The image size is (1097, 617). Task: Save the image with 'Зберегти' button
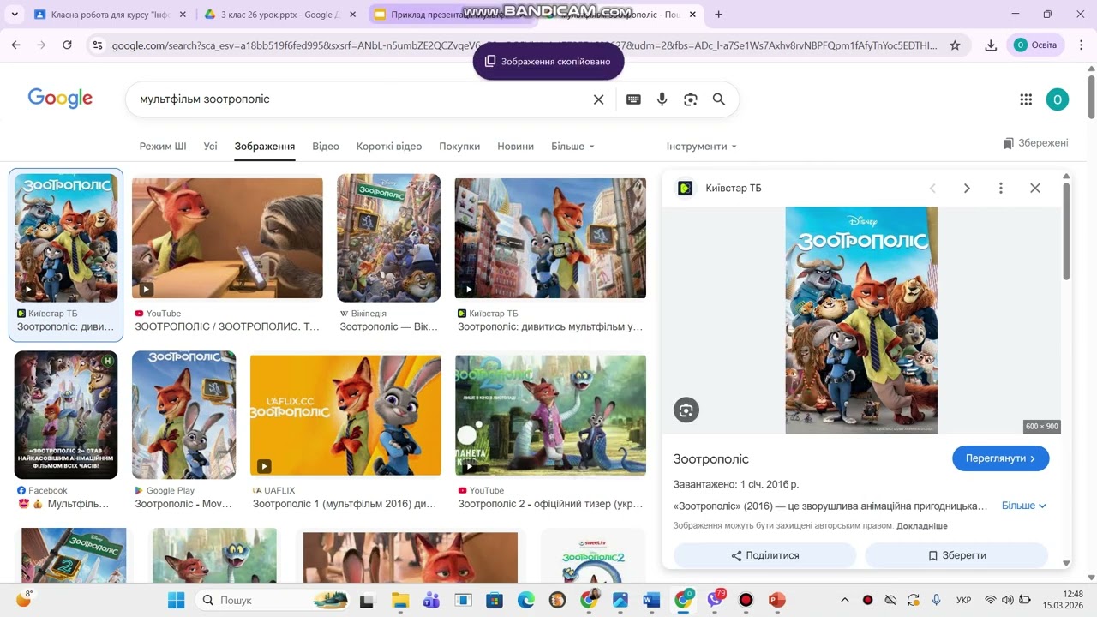pyautogui.click(x=956, y=555)
